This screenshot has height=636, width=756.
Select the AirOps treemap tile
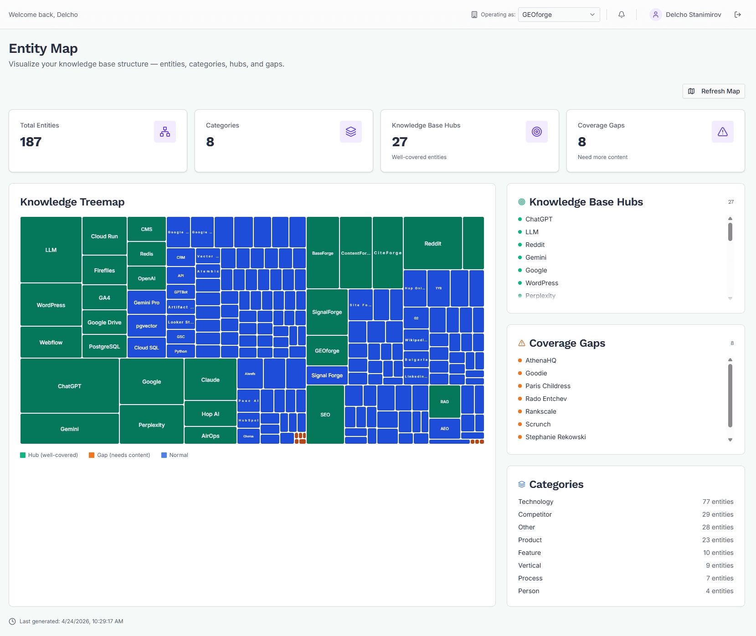pyautogui.click(x=211, y=436)
